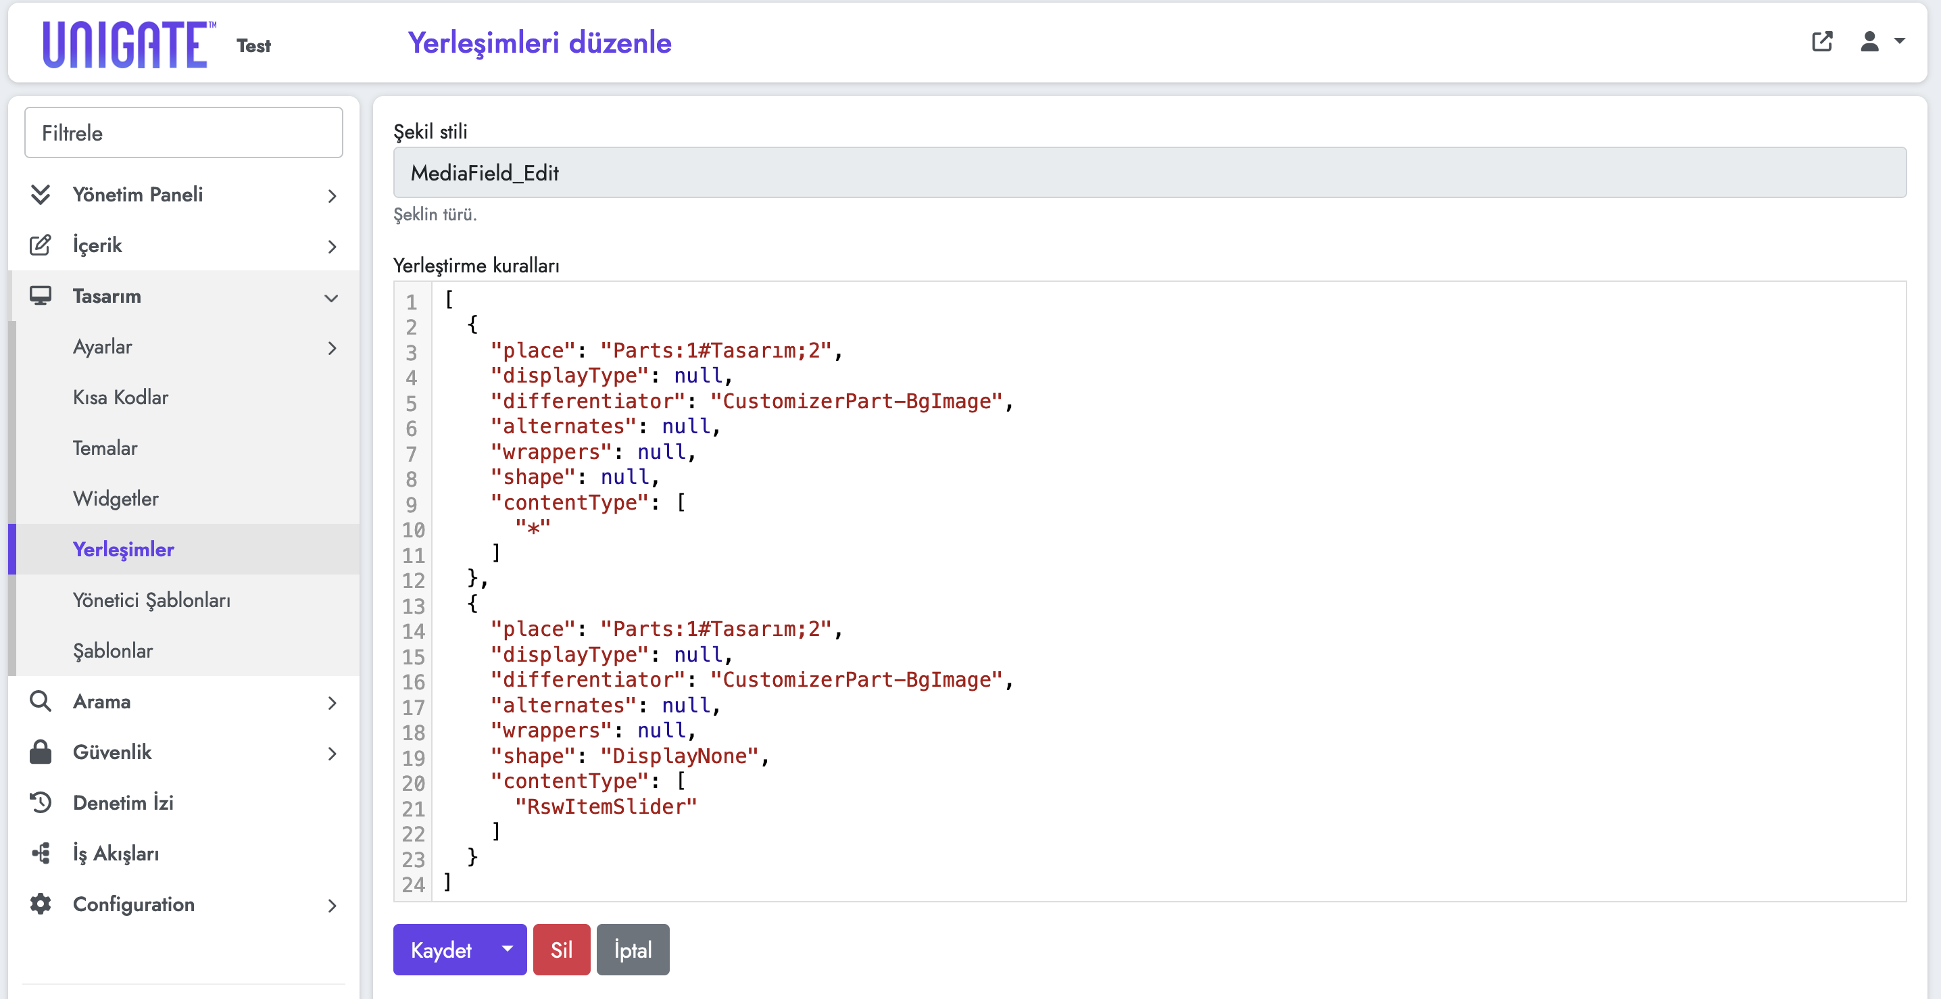Go to Temalar menu item
Viewport: 1941px width, 999px height.
click(x=105, y=448)
